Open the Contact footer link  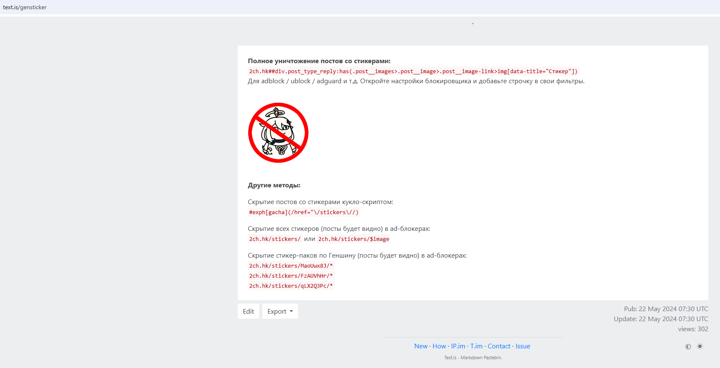click(x=499, y=346)
